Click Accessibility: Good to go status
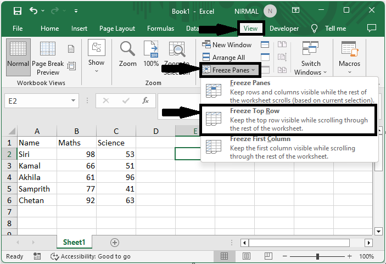The width and height of the screenshot is (386, 264). [91, 256]
